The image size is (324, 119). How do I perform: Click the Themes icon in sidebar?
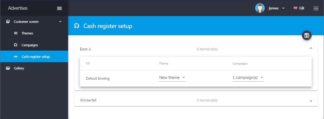click(16, 33)
